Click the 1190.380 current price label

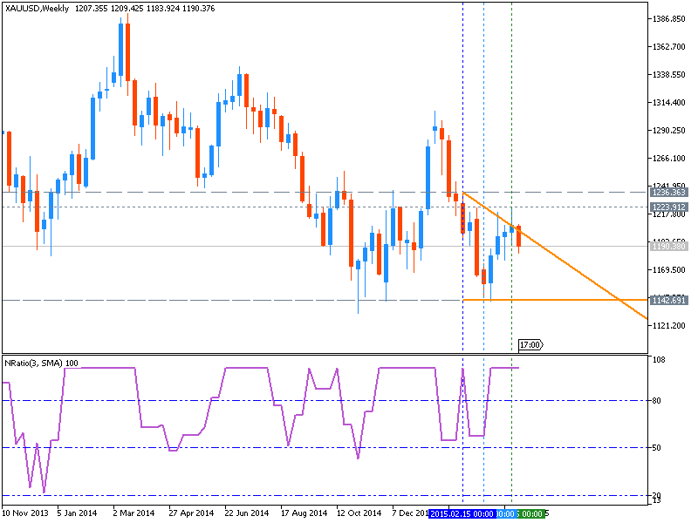(670, 246)
